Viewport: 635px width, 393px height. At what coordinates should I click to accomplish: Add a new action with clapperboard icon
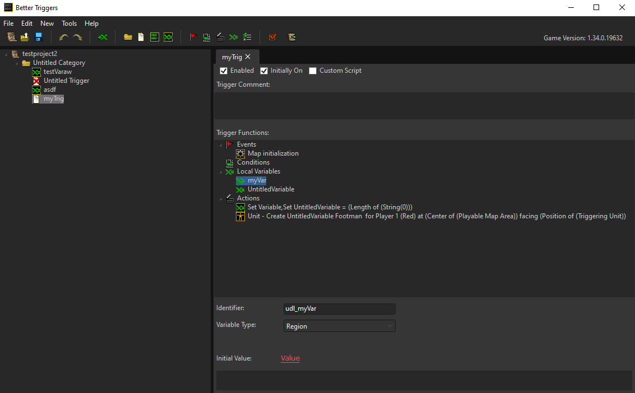pos(220,37)
